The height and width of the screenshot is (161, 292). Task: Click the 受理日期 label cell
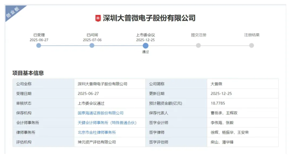point(43,93)
